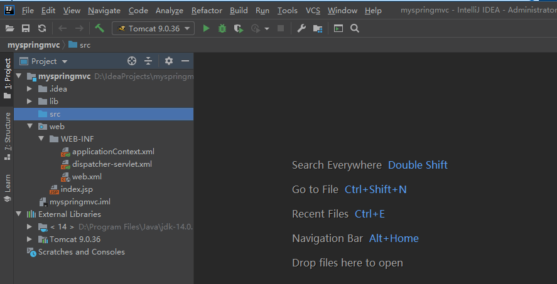Open the Refactor menu

tap(207, 11)
